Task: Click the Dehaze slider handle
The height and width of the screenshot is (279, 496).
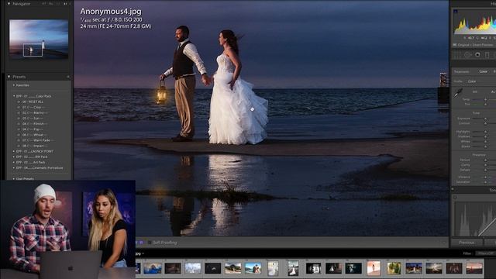Action: (x=486, y=170)
